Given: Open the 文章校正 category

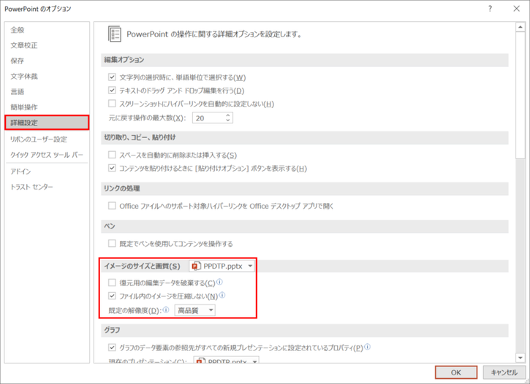Looking at the screenshot, I should [x=23, y=45].
